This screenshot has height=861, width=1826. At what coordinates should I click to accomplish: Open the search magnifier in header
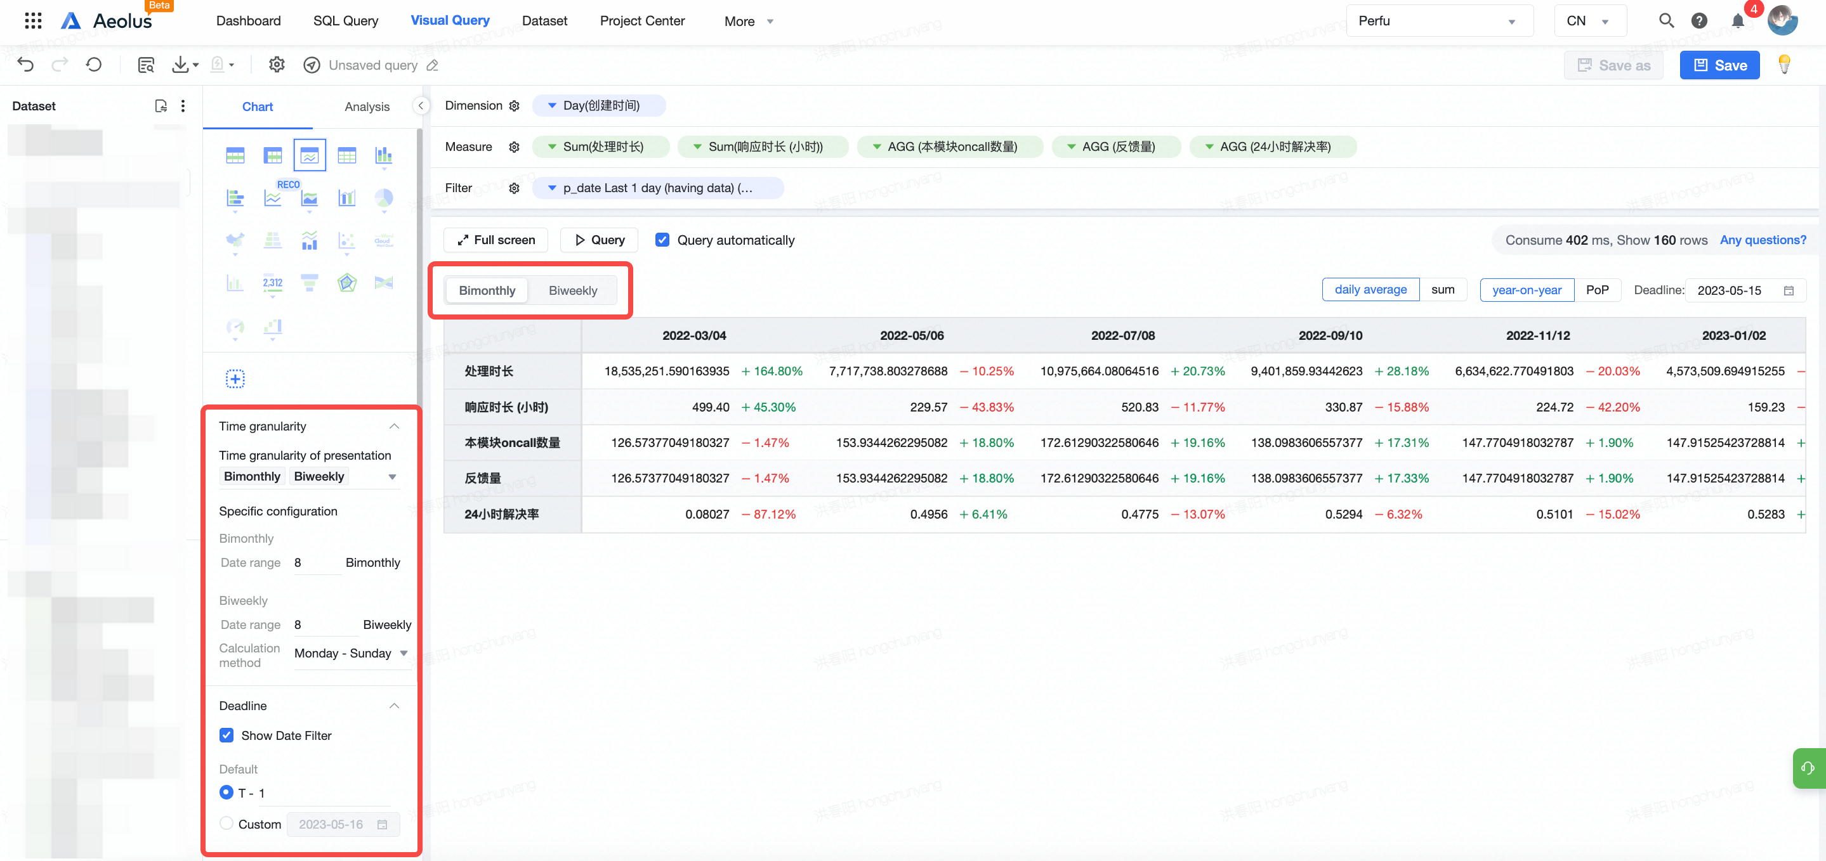tap(1667, 20)
